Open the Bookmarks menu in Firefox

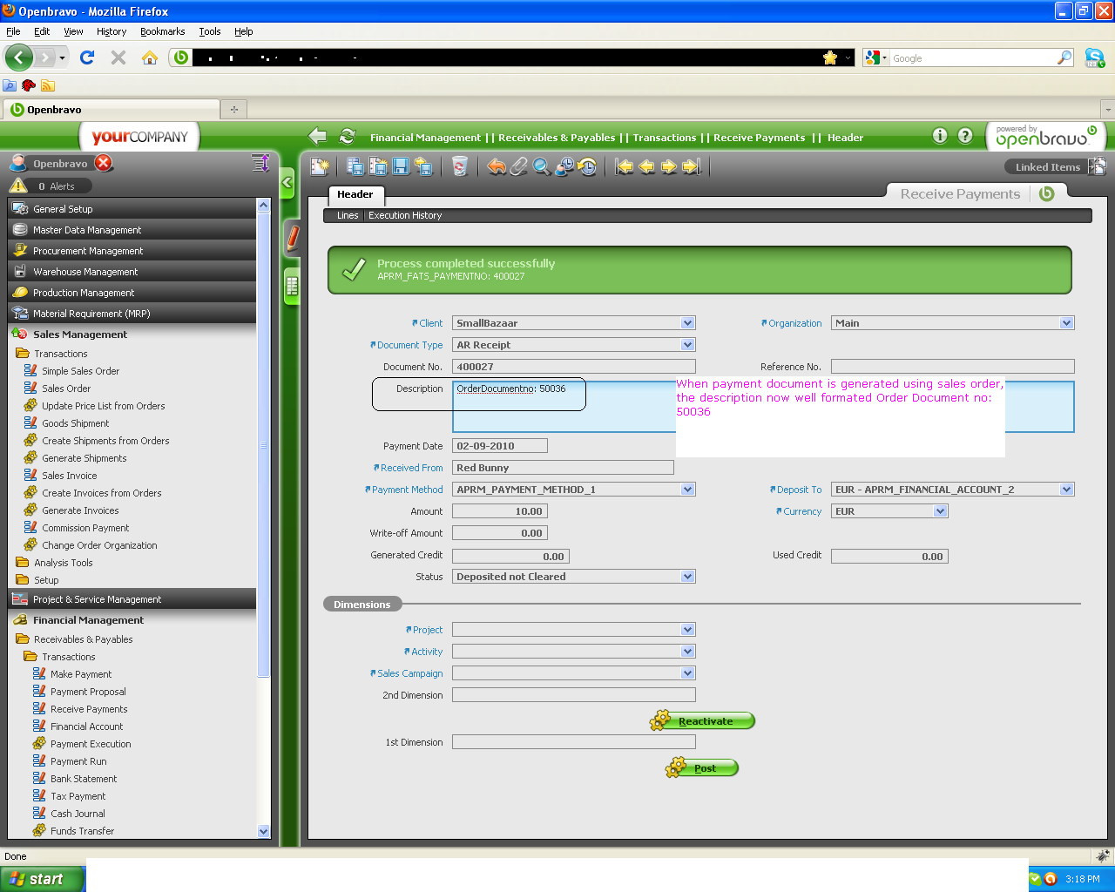click(x=162, y=31)
